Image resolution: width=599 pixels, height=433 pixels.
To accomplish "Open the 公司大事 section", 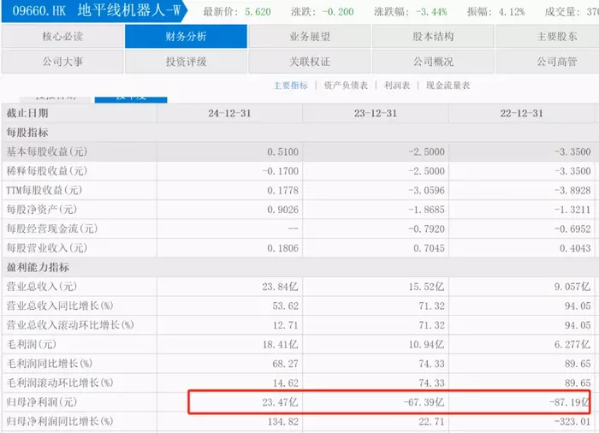I will tap(62, 62).
